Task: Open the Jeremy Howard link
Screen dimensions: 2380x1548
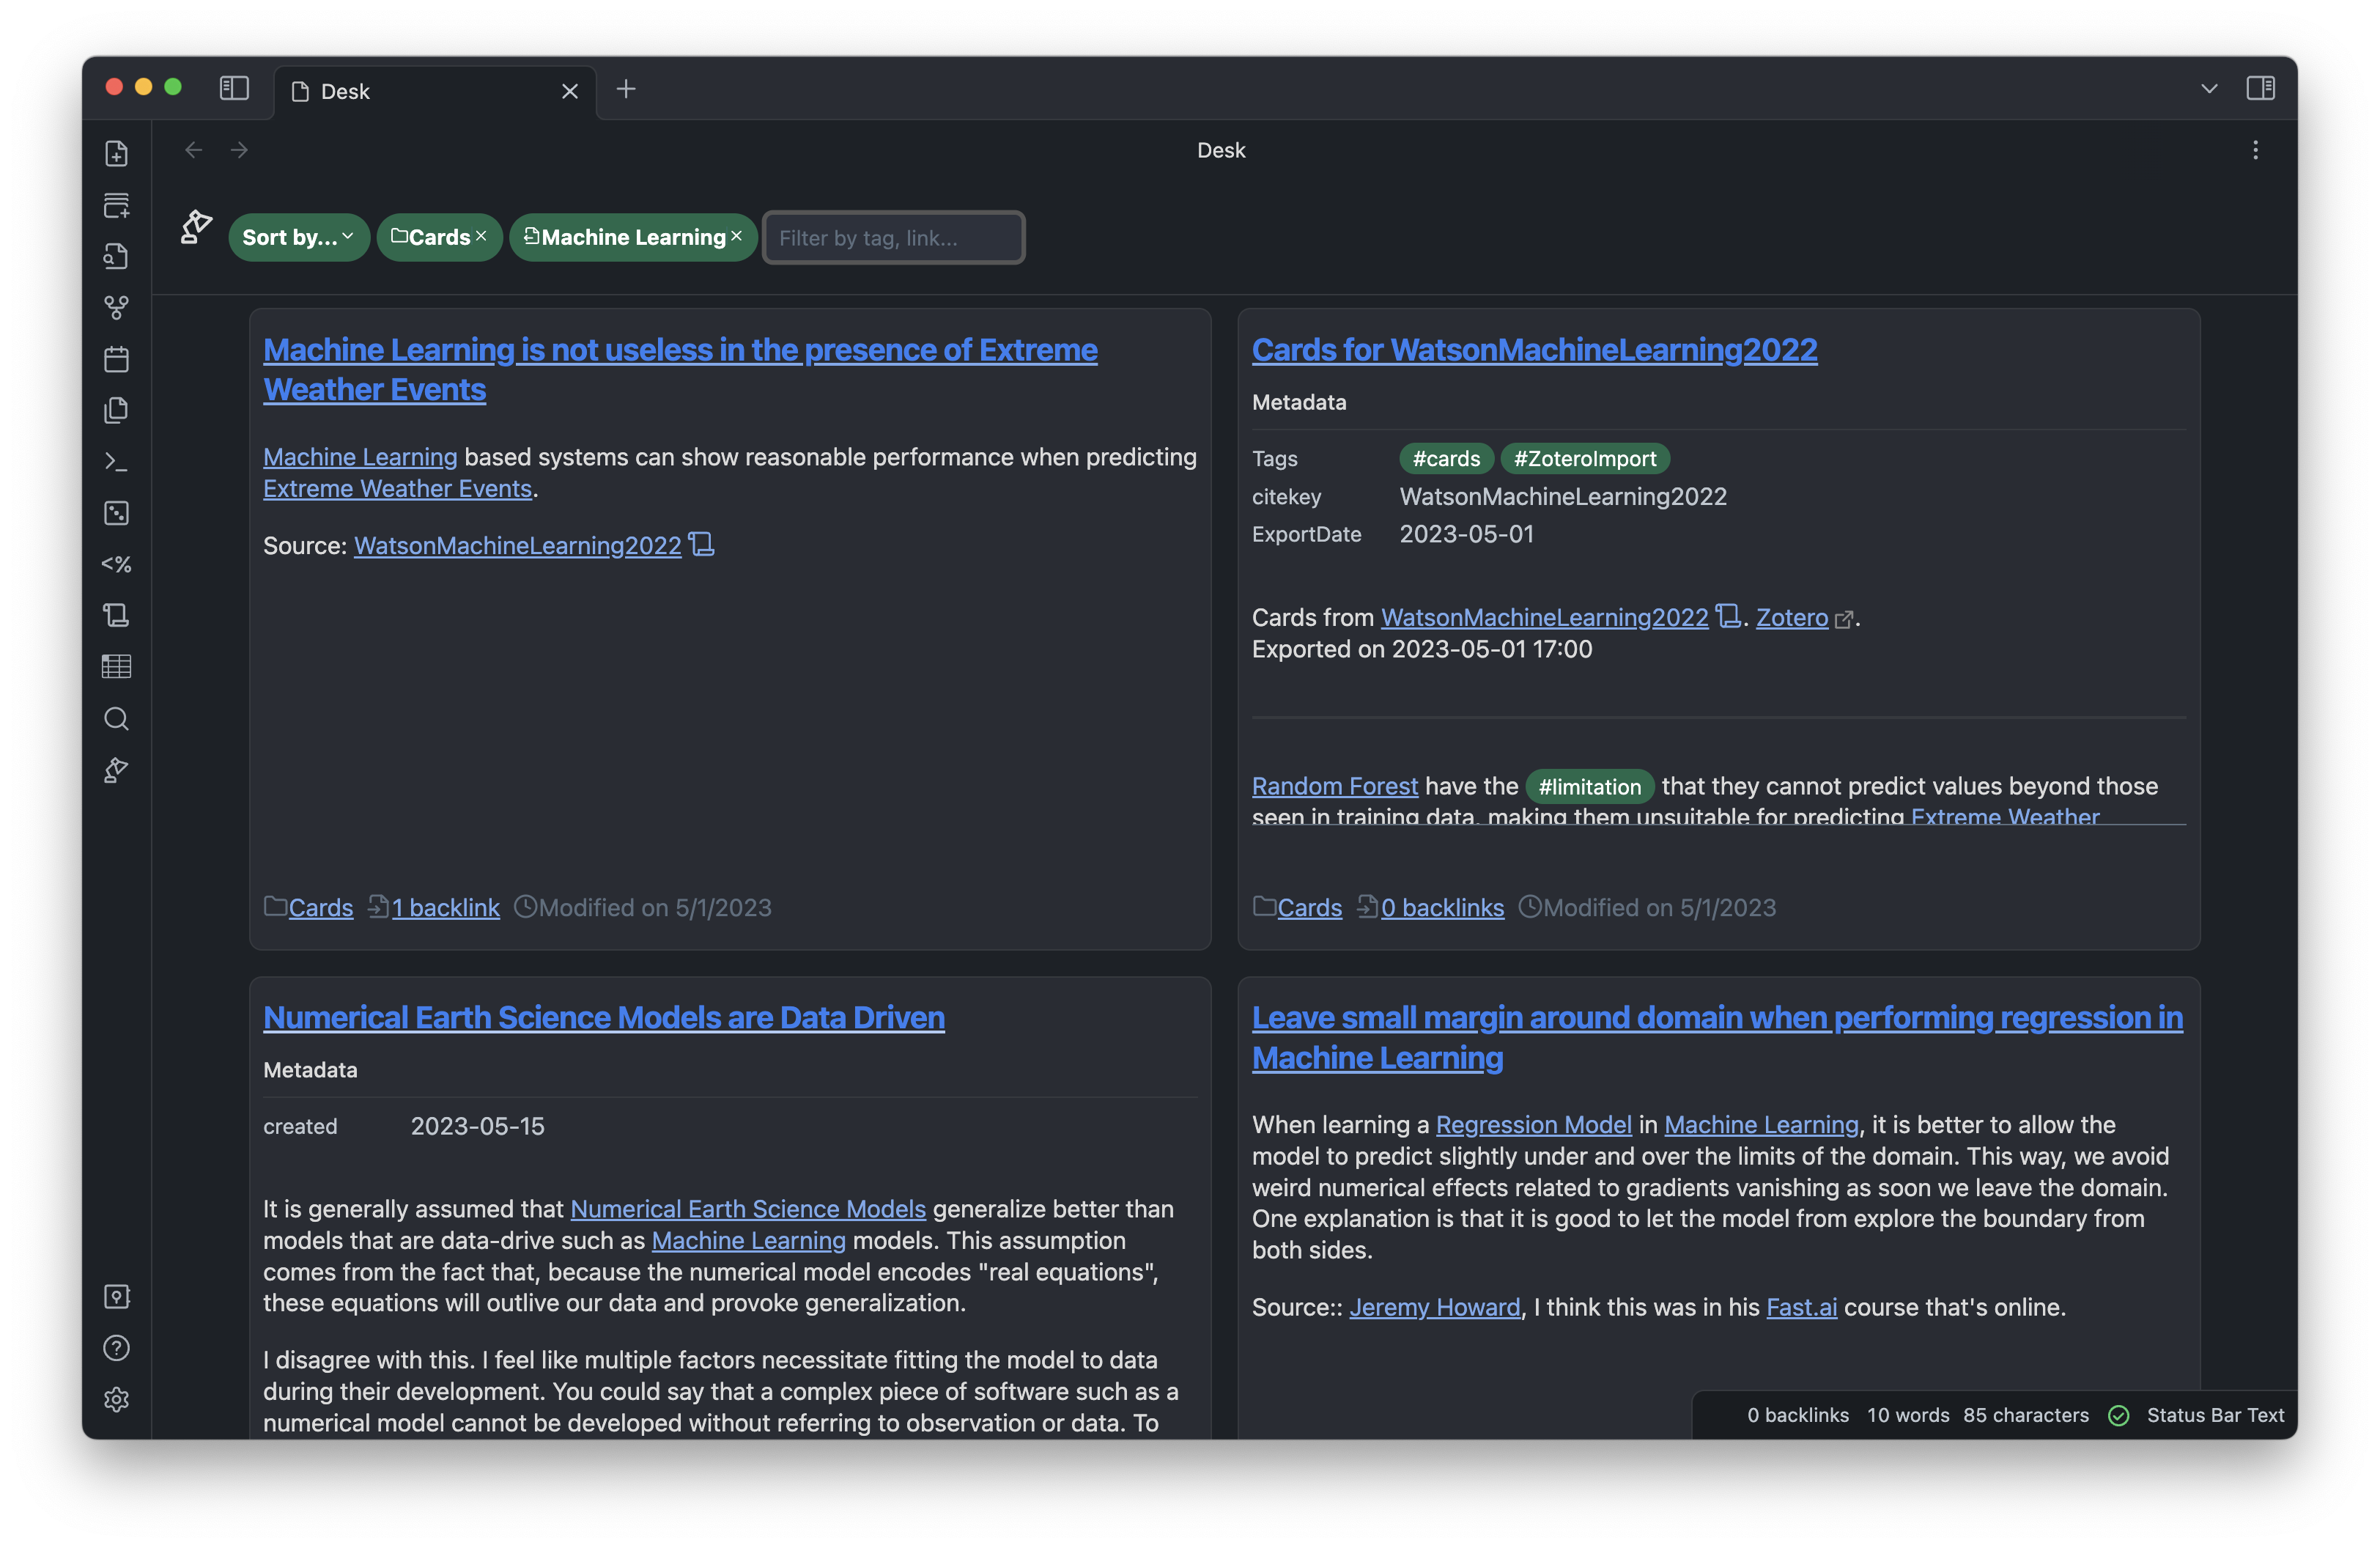Action: [1435, 1306]
